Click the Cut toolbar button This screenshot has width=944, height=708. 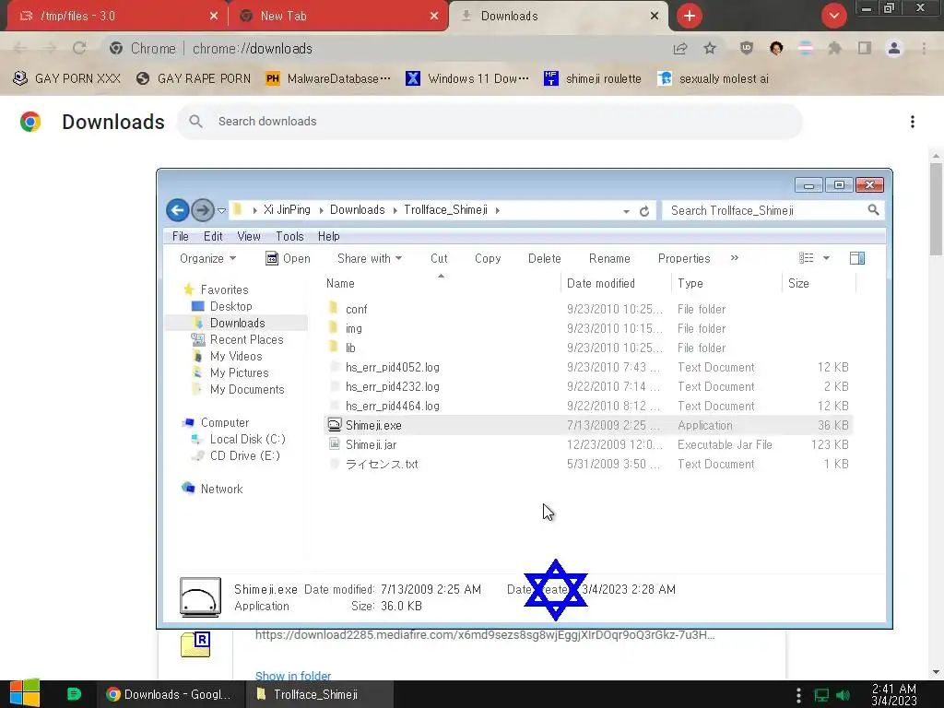[439, 258]
